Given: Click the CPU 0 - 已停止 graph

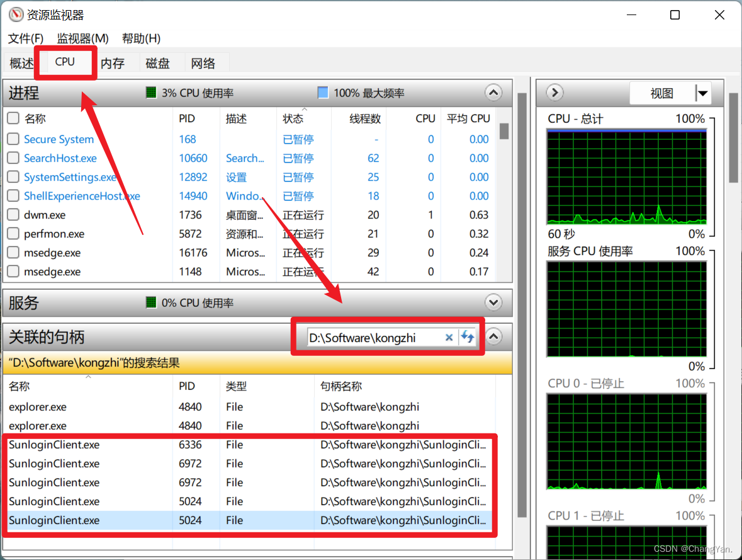Looking at the screenshot, I should tap(627, 441).
